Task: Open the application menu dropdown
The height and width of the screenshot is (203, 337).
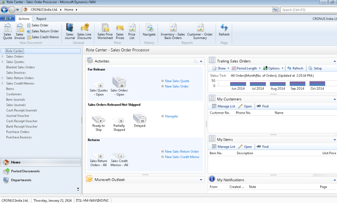Action: [8, 18]
